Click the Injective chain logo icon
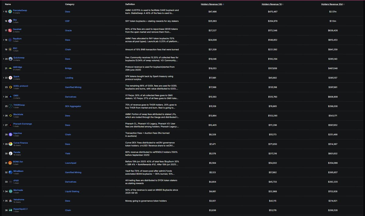 (10, 134)
